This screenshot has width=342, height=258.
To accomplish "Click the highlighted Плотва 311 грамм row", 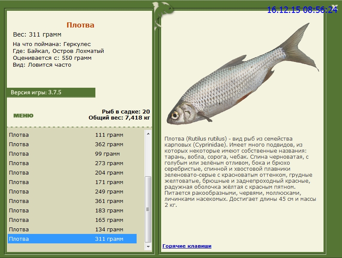I will (x=72, y=239).
